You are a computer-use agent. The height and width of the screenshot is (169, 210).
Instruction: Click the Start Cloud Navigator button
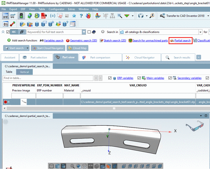point(48,48)
